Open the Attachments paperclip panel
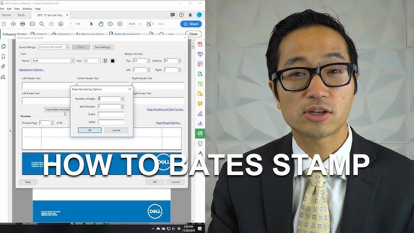The height and width of the screenshot is (233, 414). [x=4, y=66]
